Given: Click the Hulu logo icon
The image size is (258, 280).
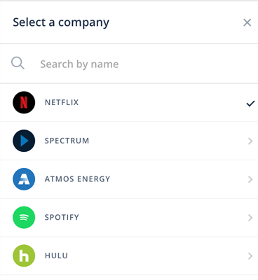Looking at the screenshot, I should pyautogui.click(x=24, y=255).
